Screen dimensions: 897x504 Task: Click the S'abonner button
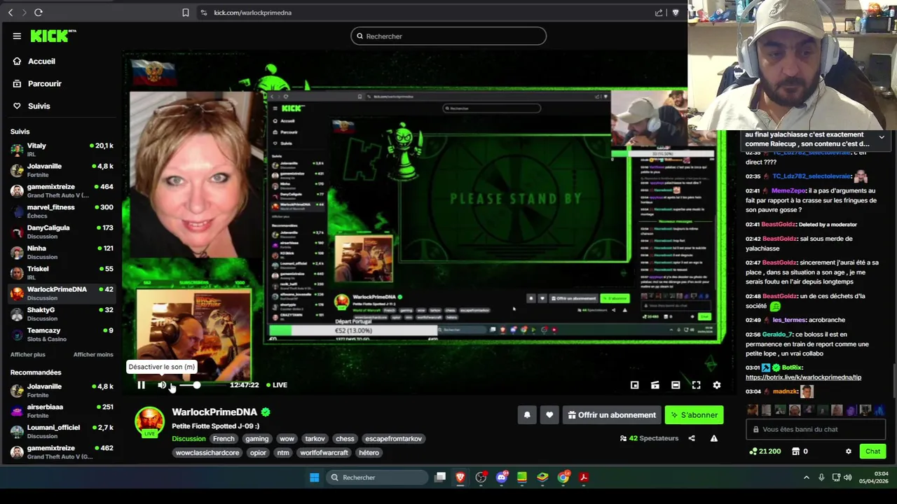[694, 415]
